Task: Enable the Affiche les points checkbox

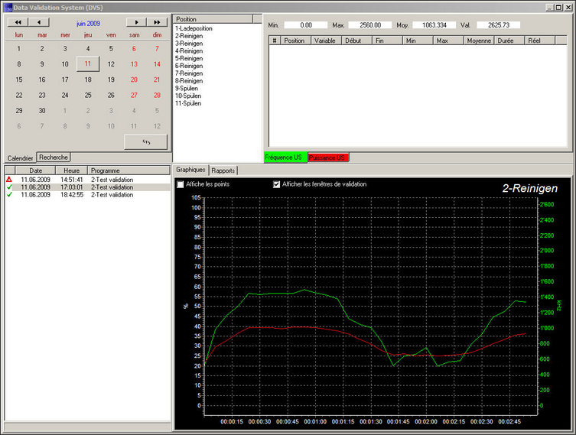Action: [181, 184]
